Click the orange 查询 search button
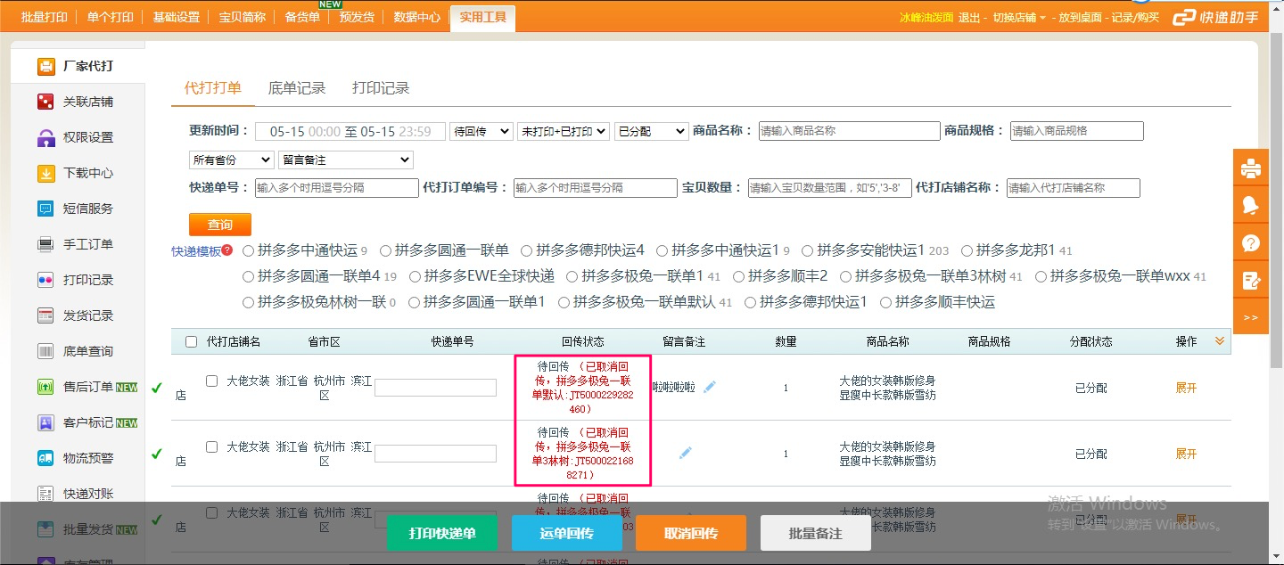The height and width of the screenshot is (565, 1284). pyautogui.click(x=220, y=225)
